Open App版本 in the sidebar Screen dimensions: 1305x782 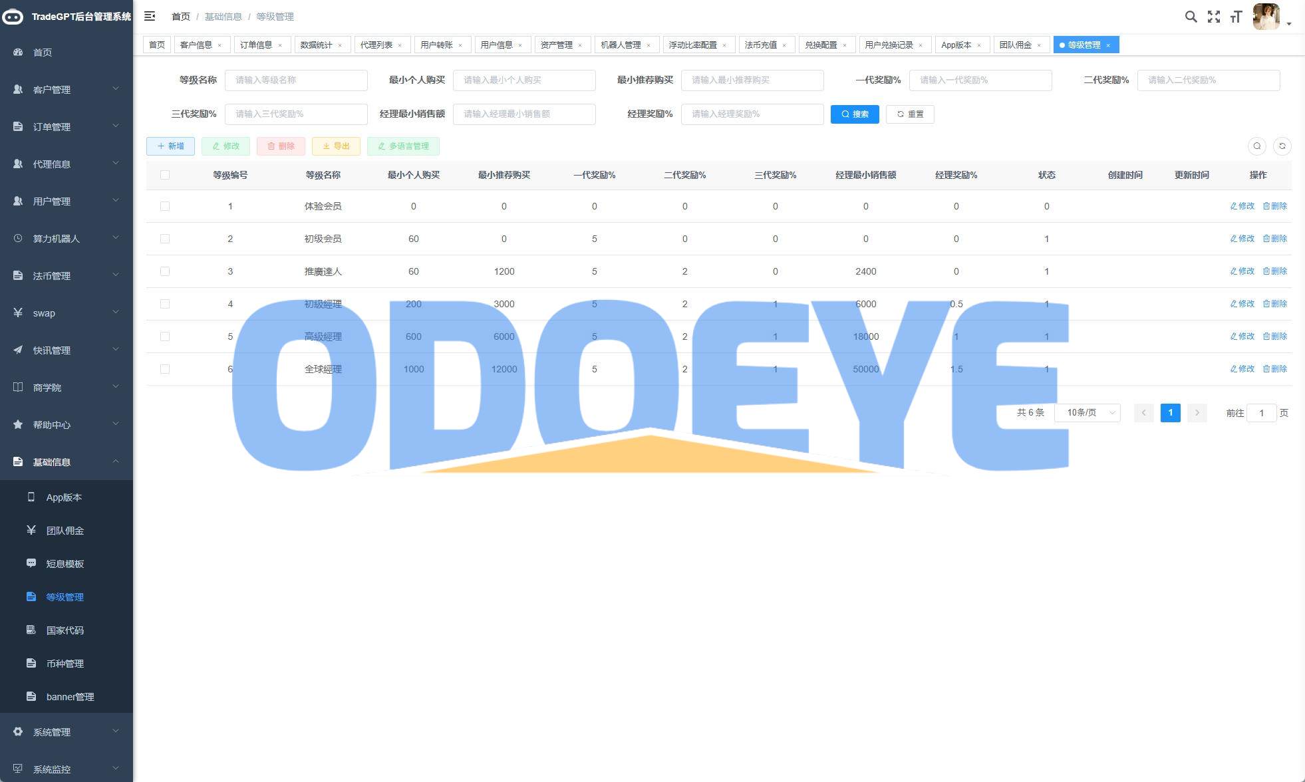pos(64,497)
